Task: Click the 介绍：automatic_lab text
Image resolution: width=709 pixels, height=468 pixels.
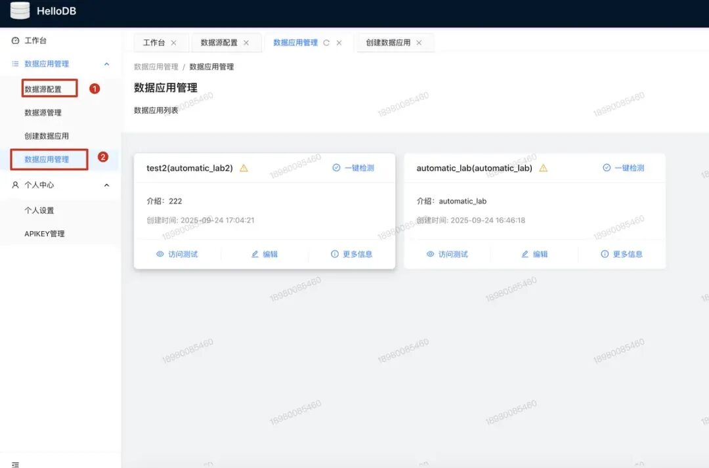Action: tap(451, 202)
